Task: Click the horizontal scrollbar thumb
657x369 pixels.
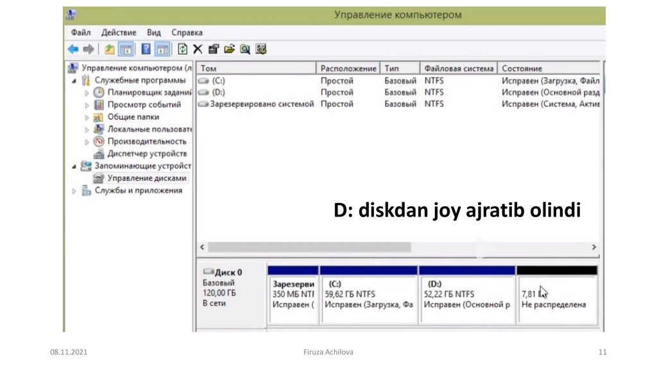Action: [x=309, y=247]
